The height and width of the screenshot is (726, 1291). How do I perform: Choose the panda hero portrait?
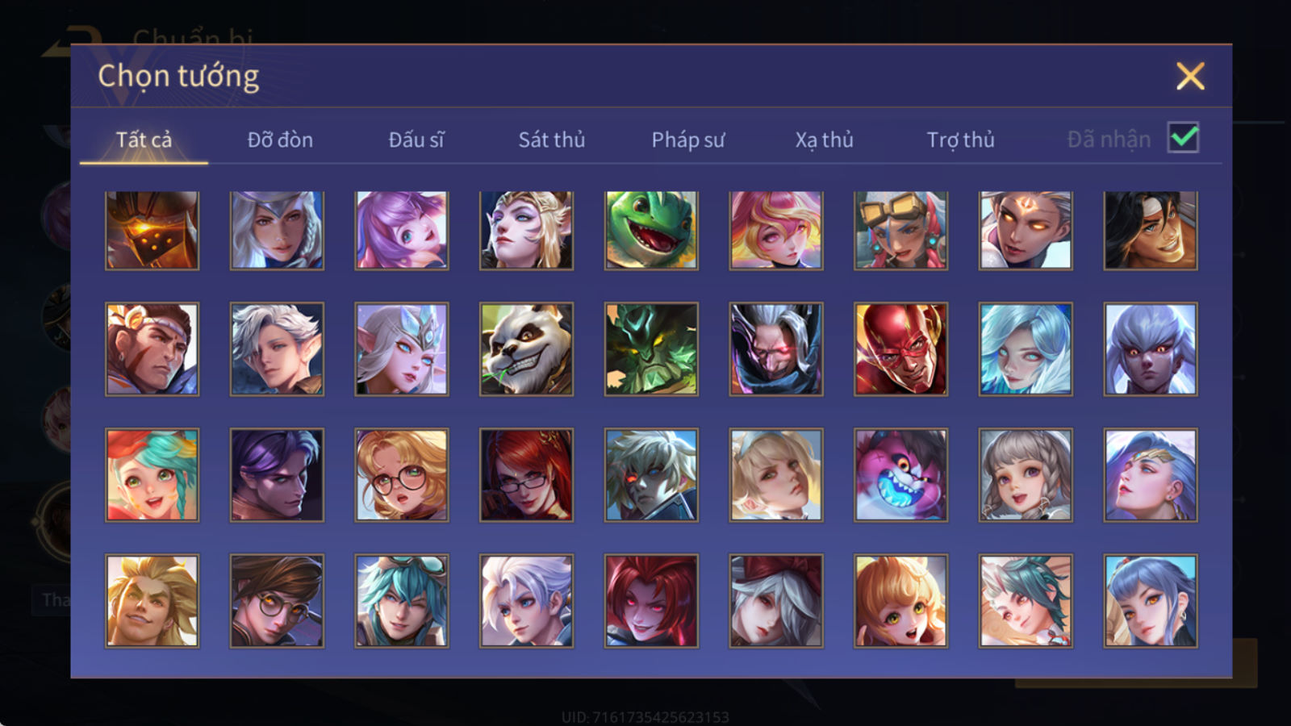coord(526,348)
